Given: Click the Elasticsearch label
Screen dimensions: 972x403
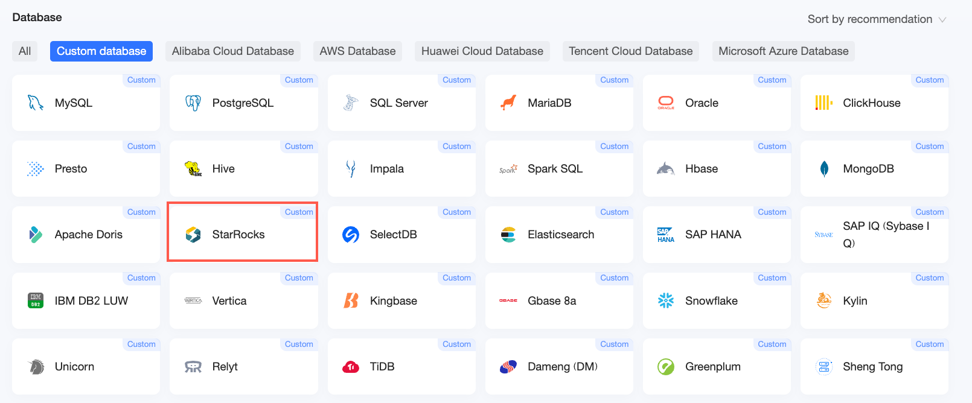Looking at the screenshot, I should (x=561, y=235).
